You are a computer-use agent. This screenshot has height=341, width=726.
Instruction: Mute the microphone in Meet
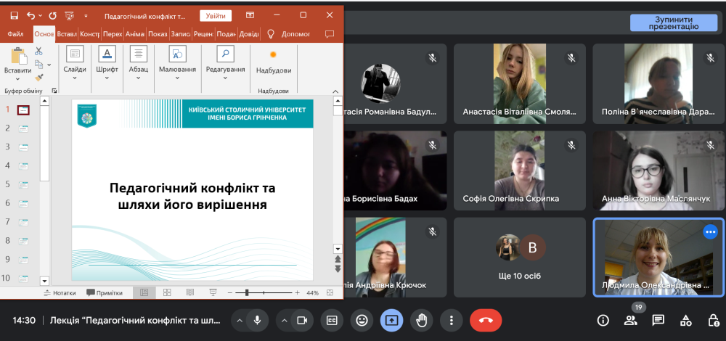point(256,320)
